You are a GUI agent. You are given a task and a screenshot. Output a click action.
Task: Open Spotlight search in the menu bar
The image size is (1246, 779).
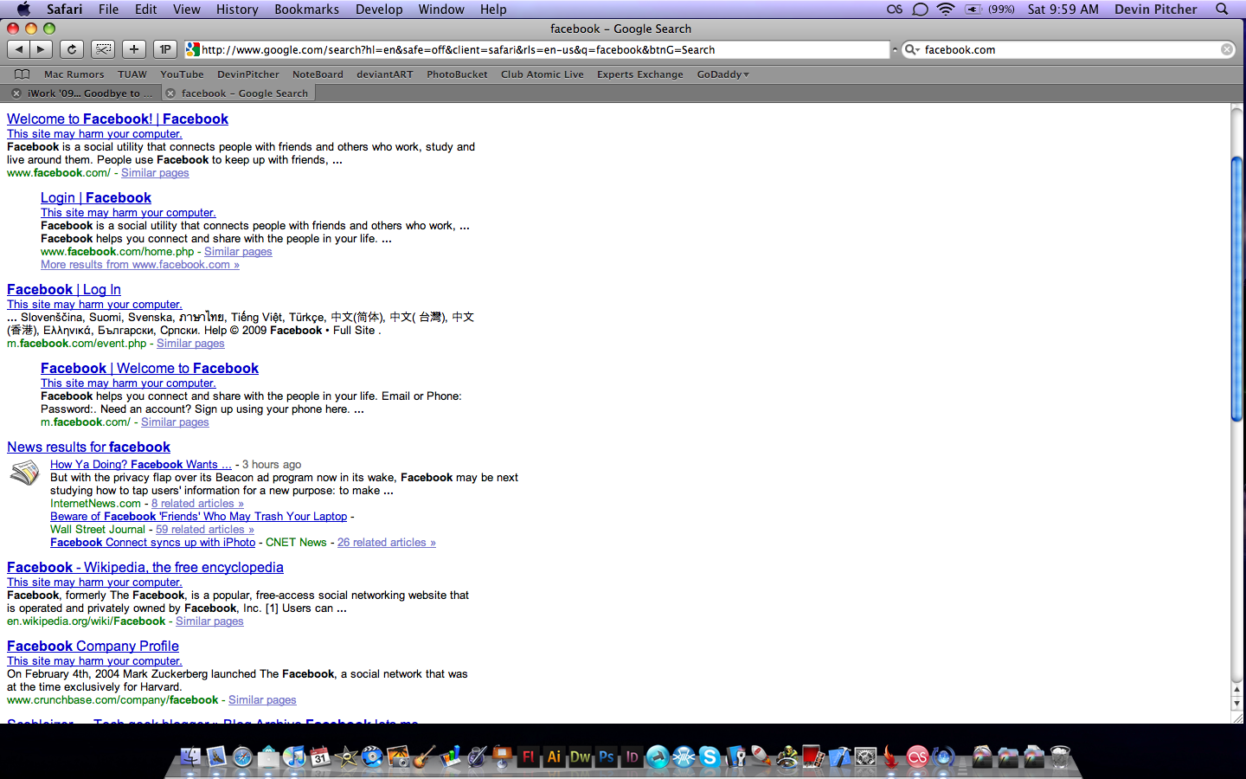[1222, 9]
